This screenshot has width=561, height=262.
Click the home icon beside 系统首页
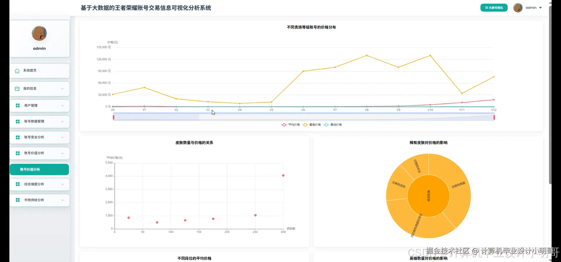tap(17, 71)
